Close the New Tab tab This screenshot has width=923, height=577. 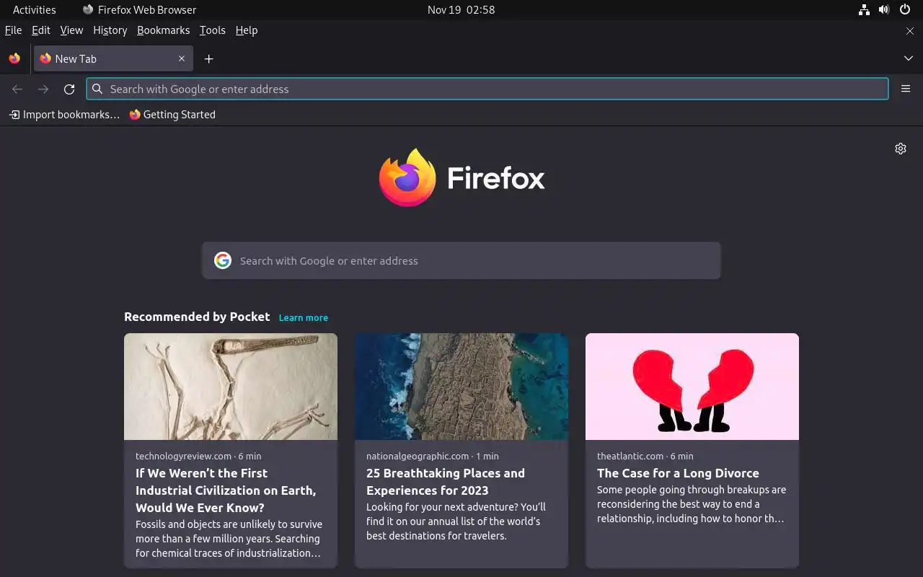(x=182, y=59)
